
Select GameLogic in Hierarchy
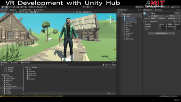point(130,39)
